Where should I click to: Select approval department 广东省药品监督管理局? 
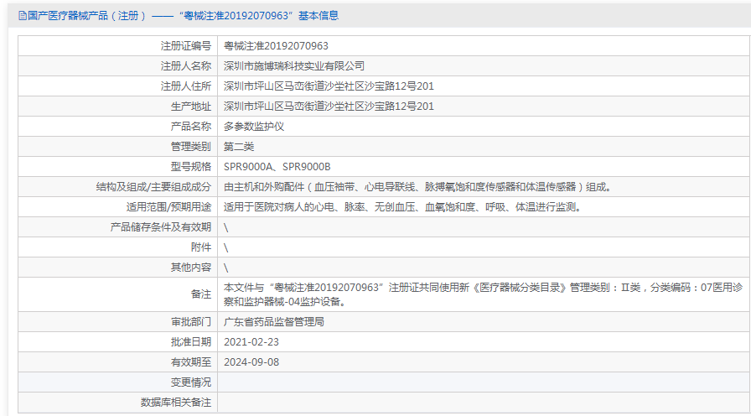[274, 320]
